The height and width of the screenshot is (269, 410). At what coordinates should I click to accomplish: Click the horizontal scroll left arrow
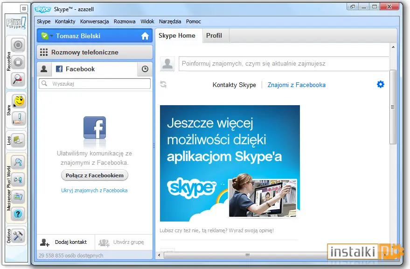(x=159, y=255)
